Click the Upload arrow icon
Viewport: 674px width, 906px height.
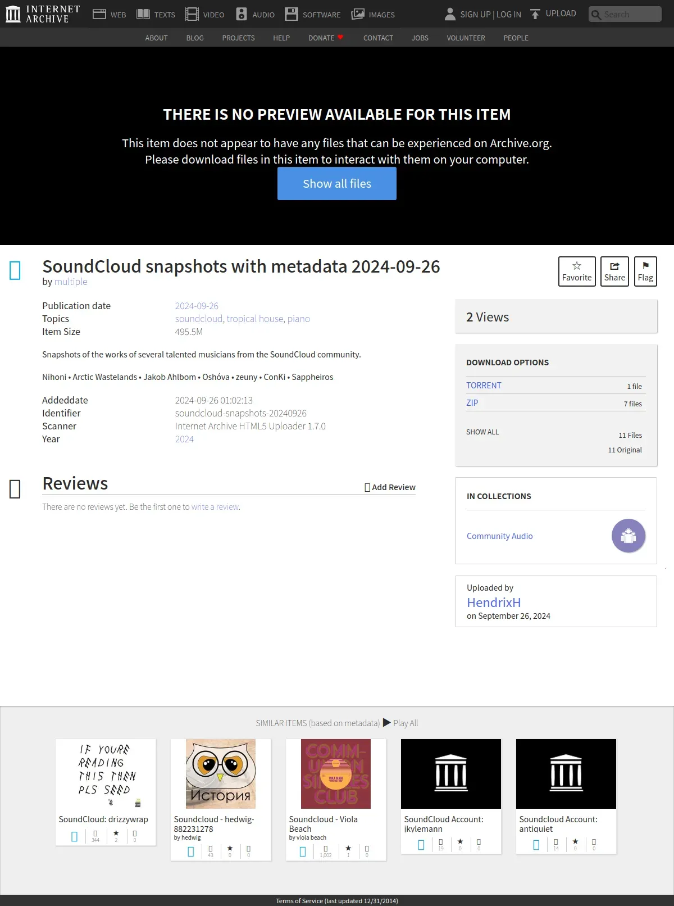pos(535,14)
